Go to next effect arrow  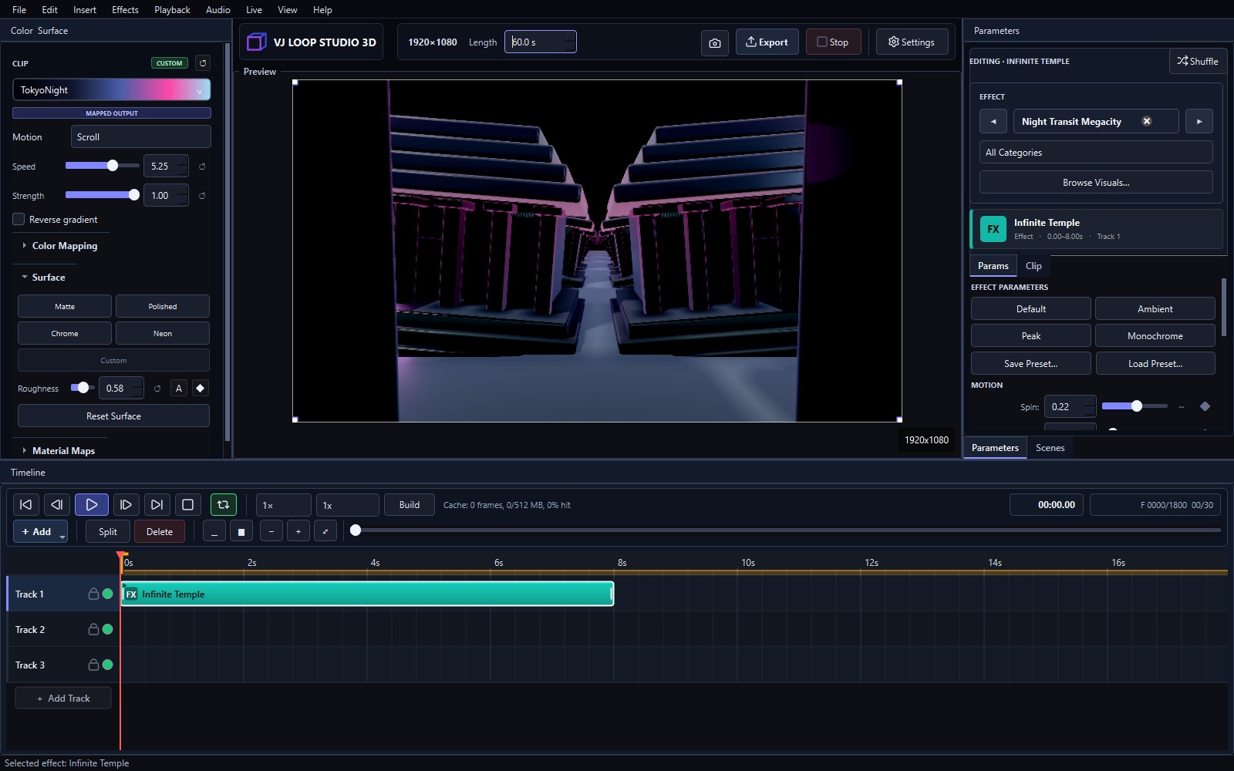pyautogui.click(x=1199, y=121)
